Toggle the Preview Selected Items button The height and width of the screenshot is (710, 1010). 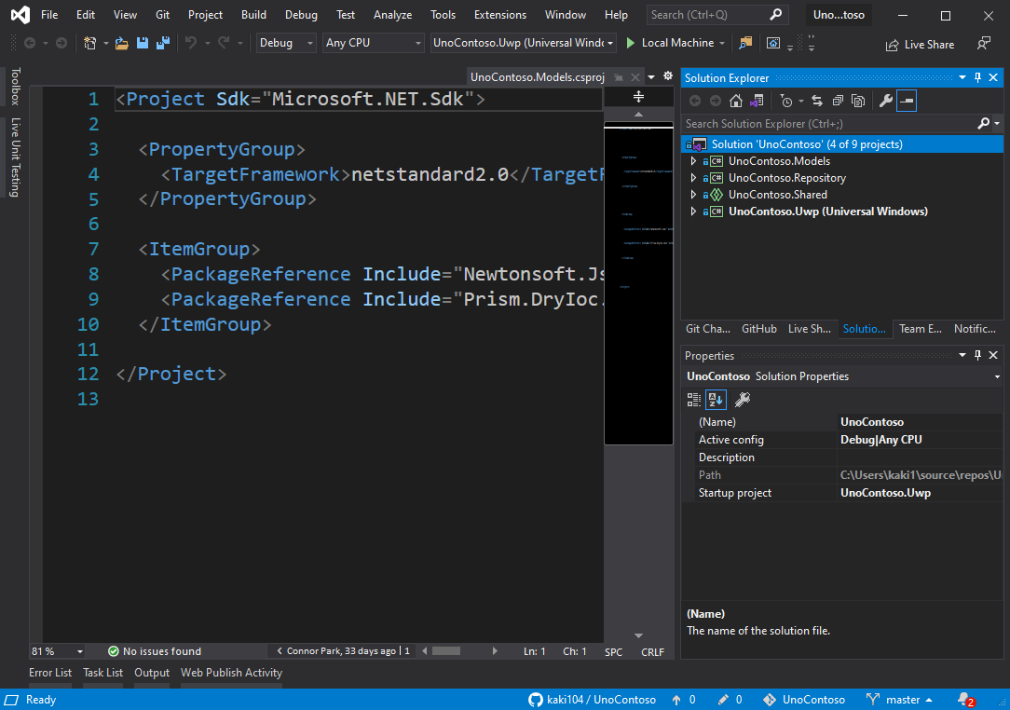point(907,101)
